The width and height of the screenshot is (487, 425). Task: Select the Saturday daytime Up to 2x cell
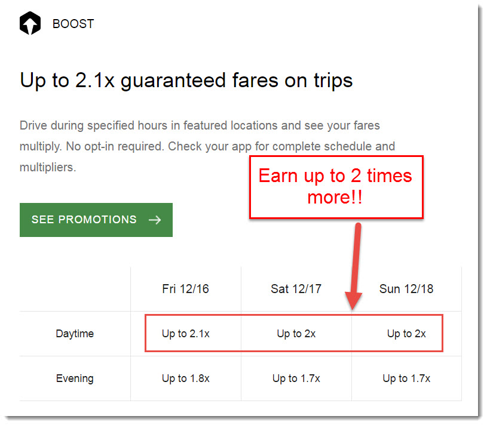(x=296, y=334)
